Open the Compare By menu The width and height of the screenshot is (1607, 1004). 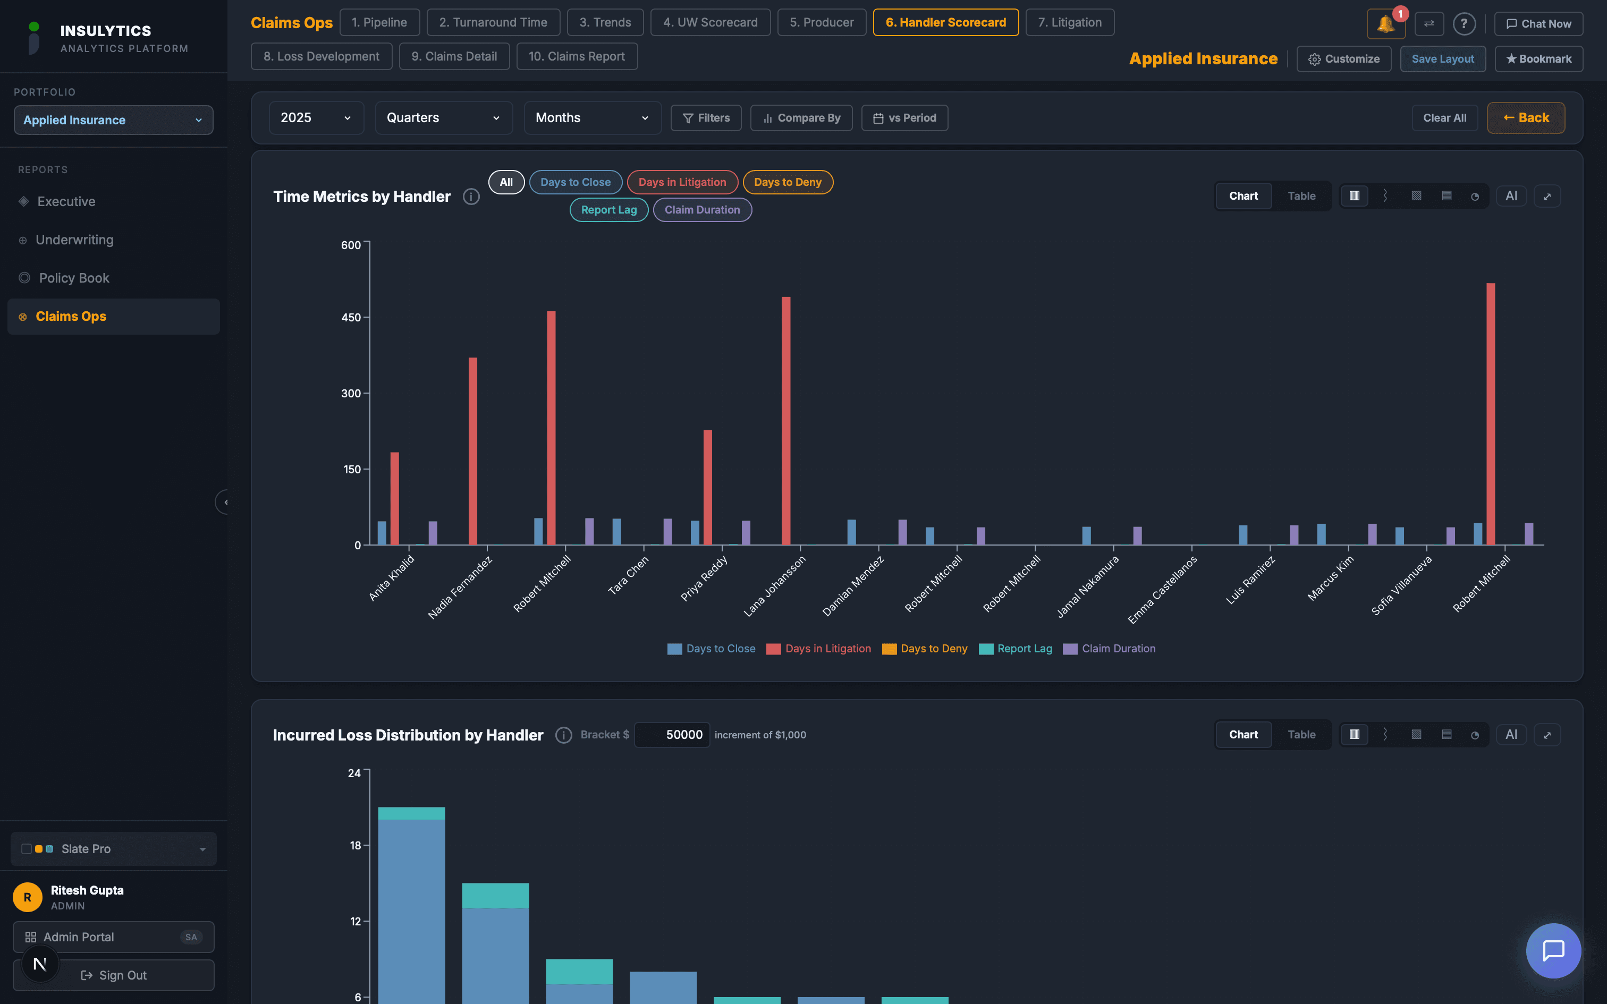point(801,117)
